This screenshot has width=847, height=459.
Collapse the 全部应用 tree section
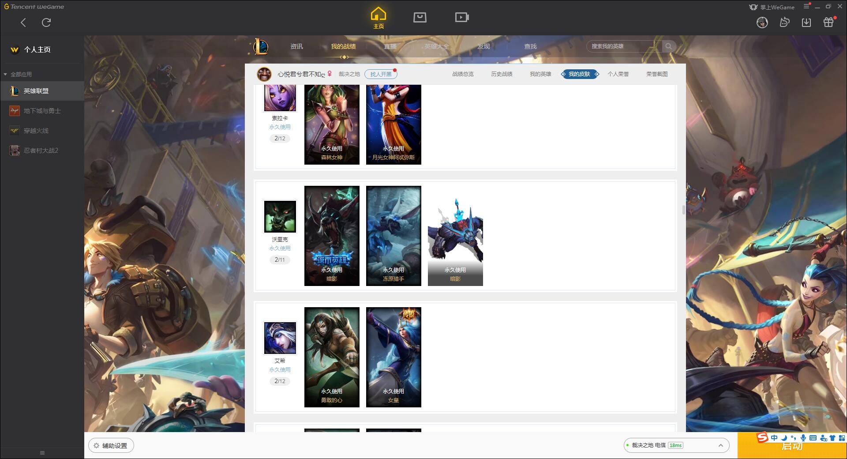6,74
